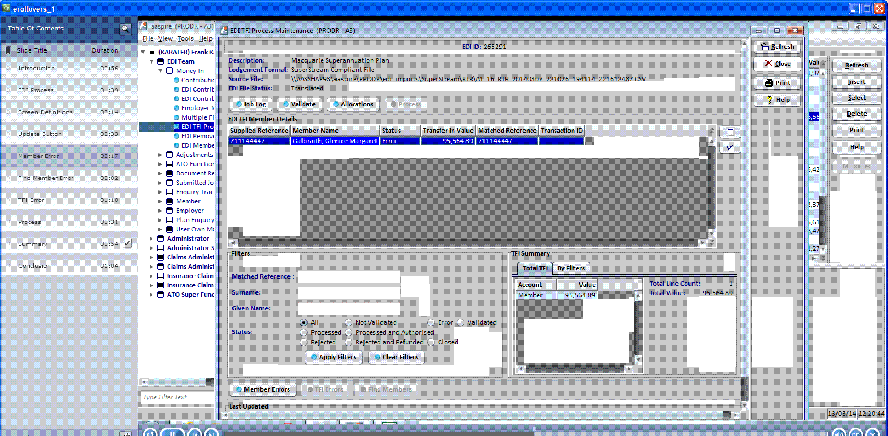Click the aaspire application icon in the title bar
Image resolution: width=888 pixels, height=436 pixels.
[143, 26]
